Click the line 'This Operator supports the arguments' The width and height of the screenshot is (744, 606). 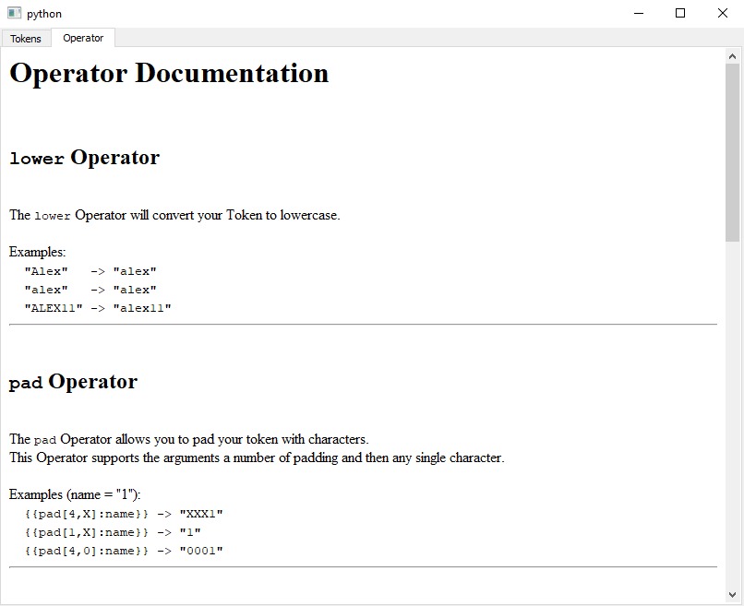(257, 457)
